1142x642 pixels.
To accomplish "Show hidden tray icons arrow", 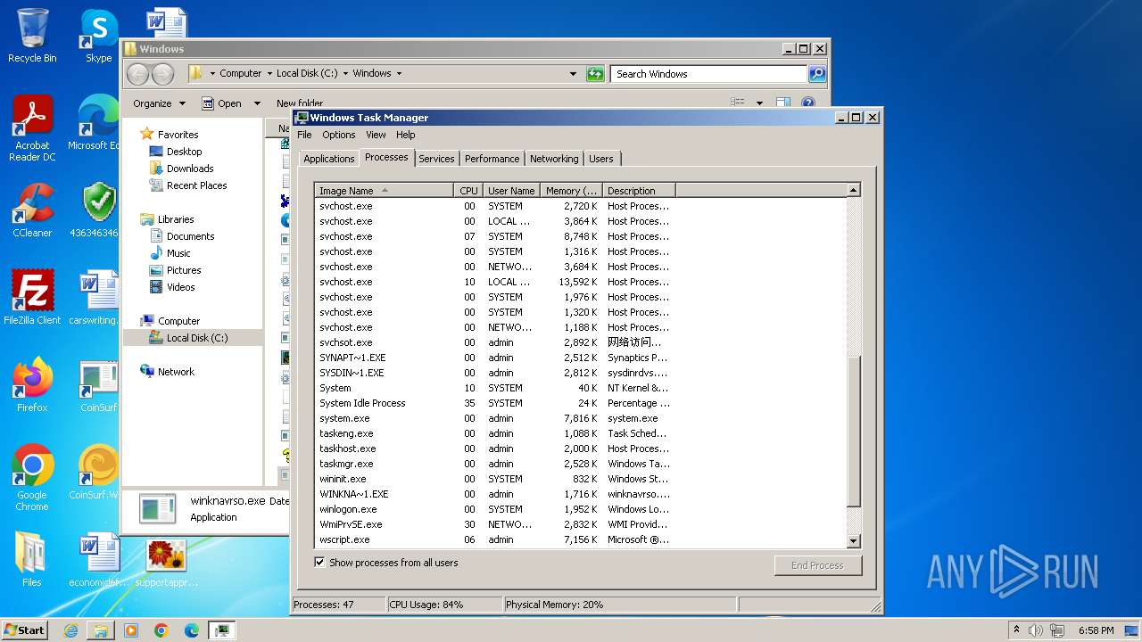I will (x=1016, y=630).
